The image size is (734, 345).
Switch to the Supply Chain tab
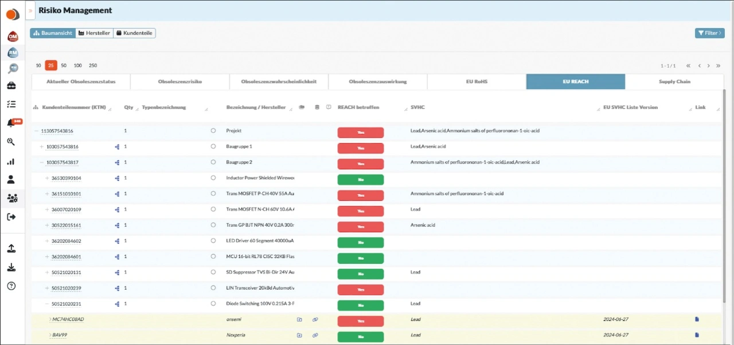(674, 82)
